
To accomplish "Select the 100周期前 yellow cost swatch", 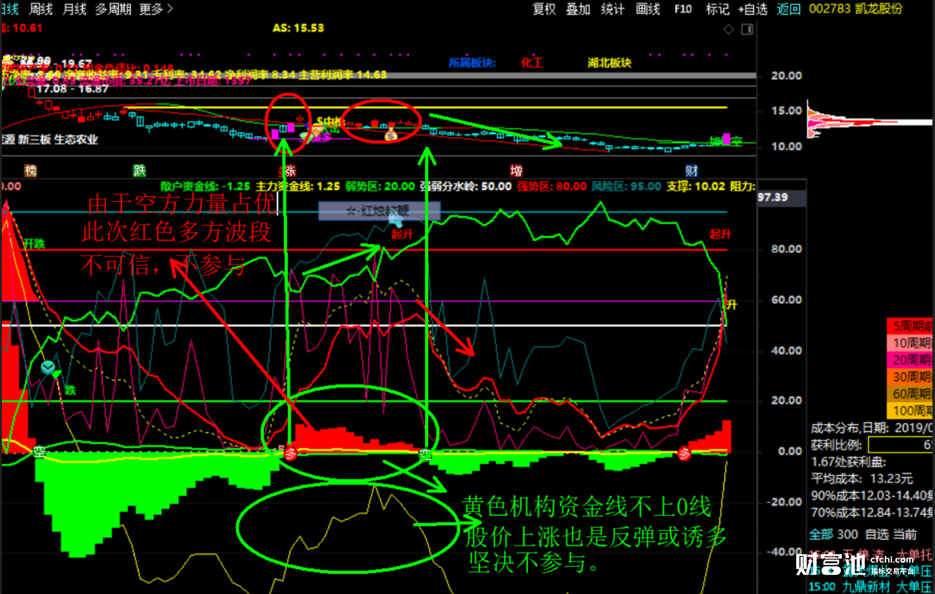I will click(x=909, y=410).
